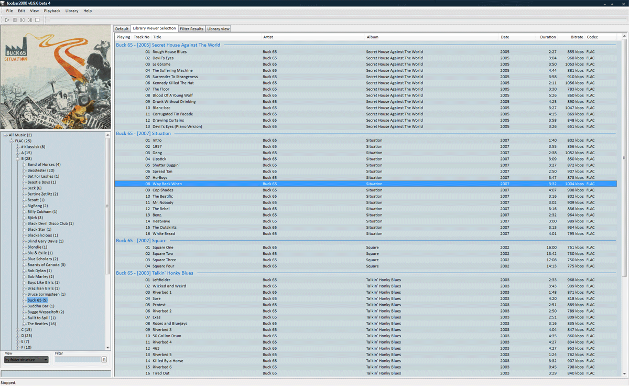
Task: Select the Library Viewer Selection tab
Action: tap(154, 28)
